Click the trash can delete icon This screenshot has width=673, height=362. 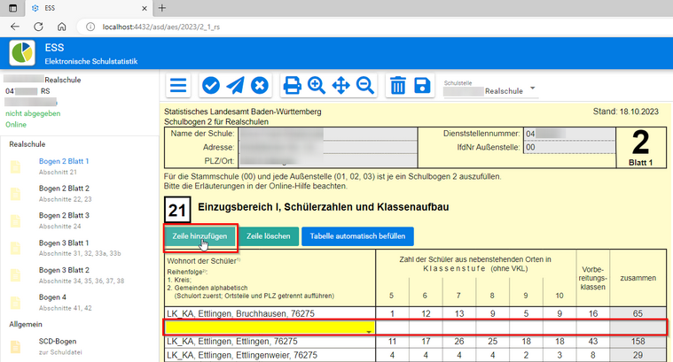tap(398, 86)
